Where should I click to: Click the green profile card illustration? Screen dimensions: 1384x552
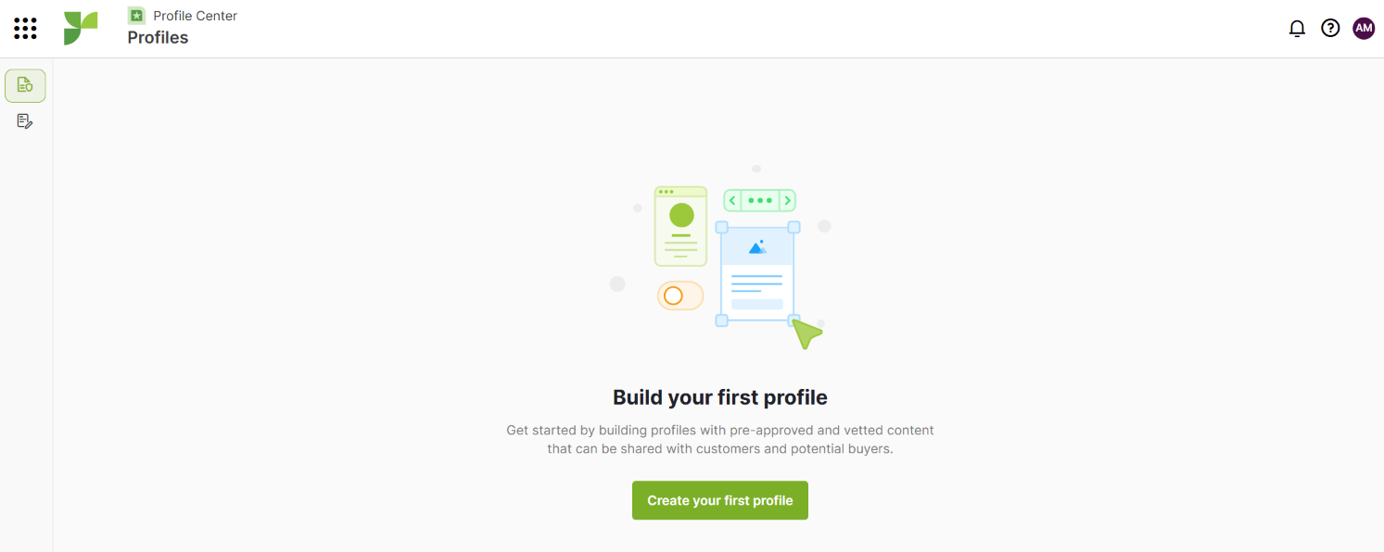(x=681, y=226)
